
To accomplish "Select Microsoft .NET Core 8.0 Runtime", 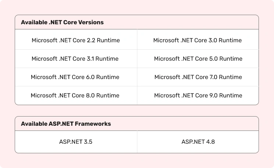I will pyautogui.click(x=75, y=96).
